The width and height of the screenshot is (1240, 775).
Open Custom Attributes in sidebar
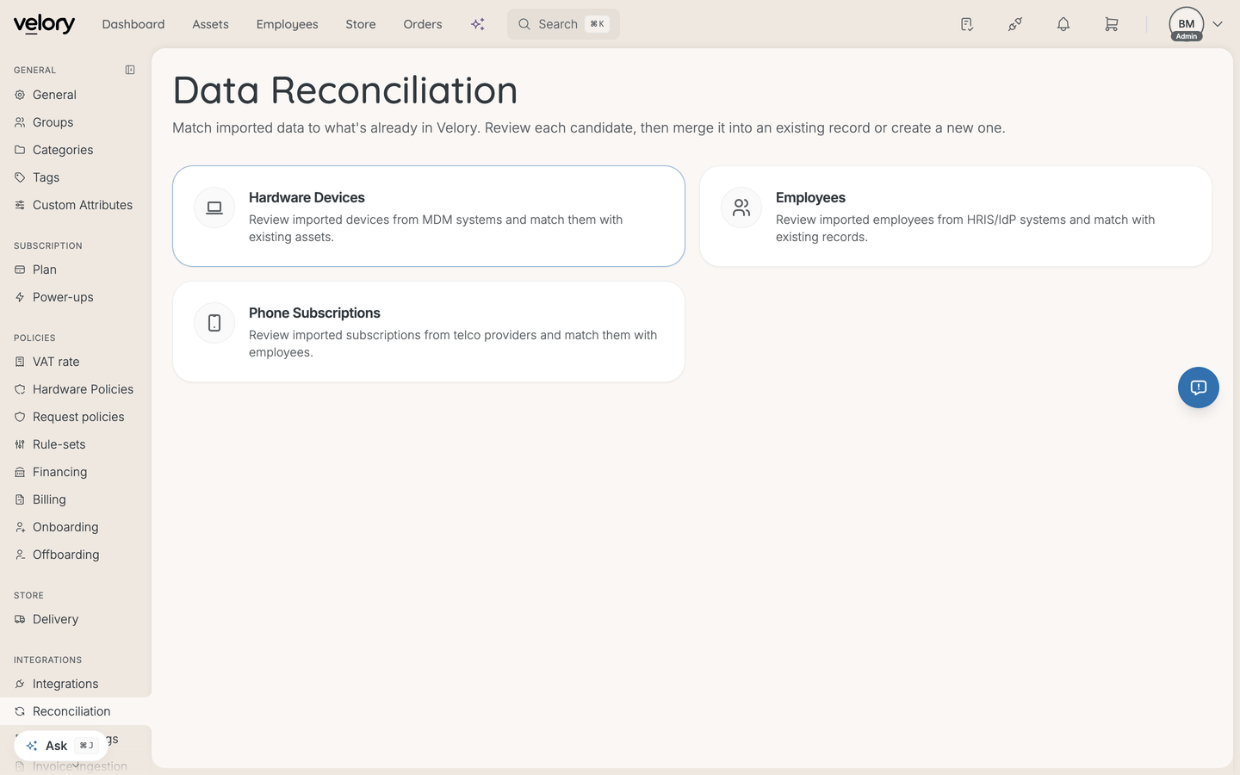point(76,205)
